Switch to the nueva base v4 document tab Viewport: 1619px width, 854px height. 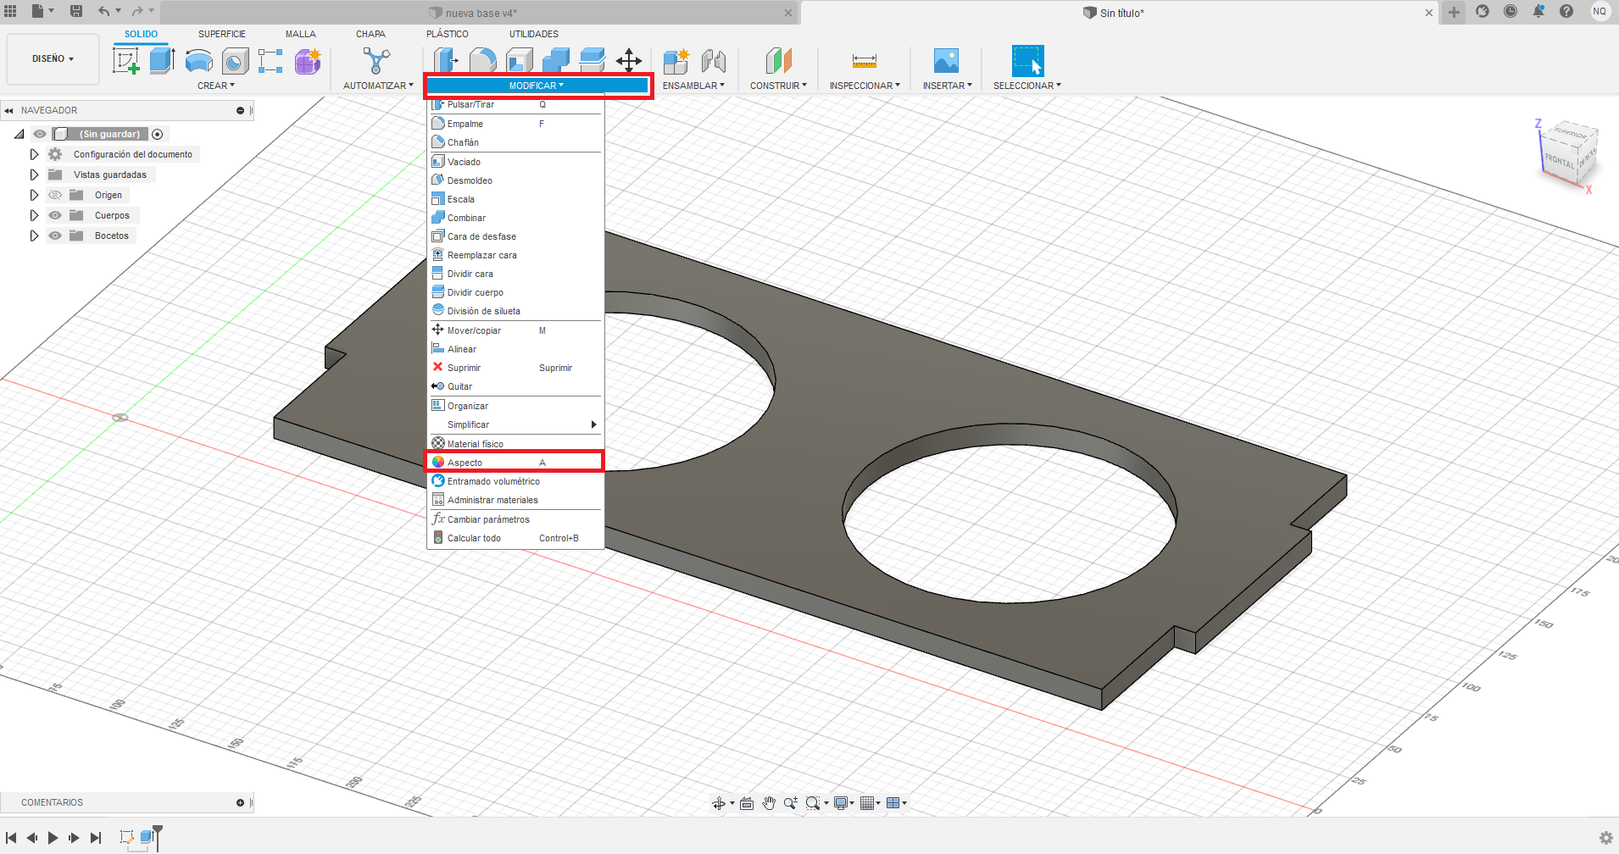point(481,13)
